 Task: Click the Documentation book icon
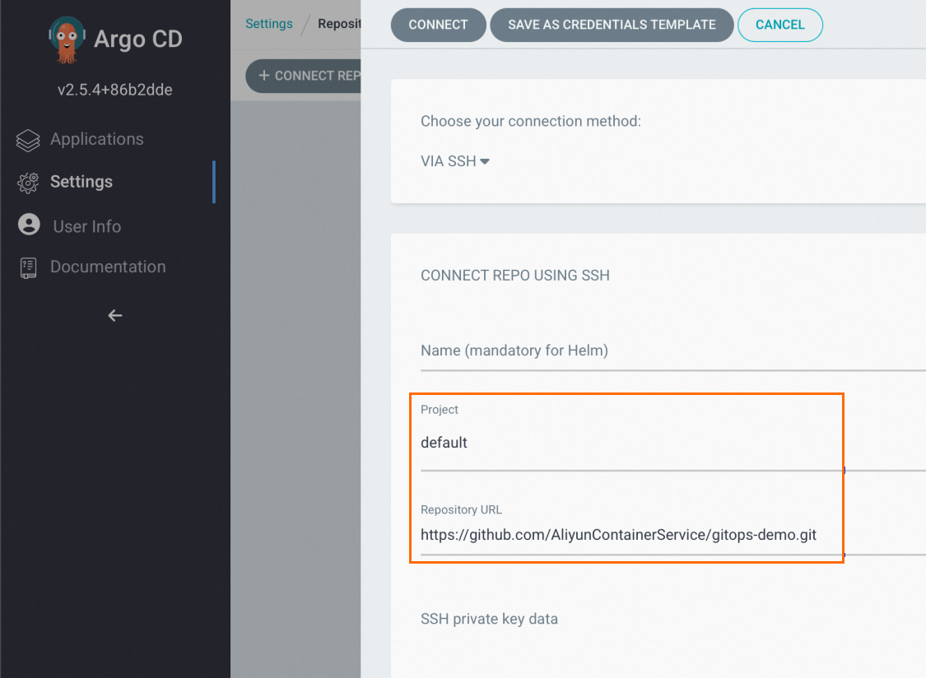(x=28, y=267)
